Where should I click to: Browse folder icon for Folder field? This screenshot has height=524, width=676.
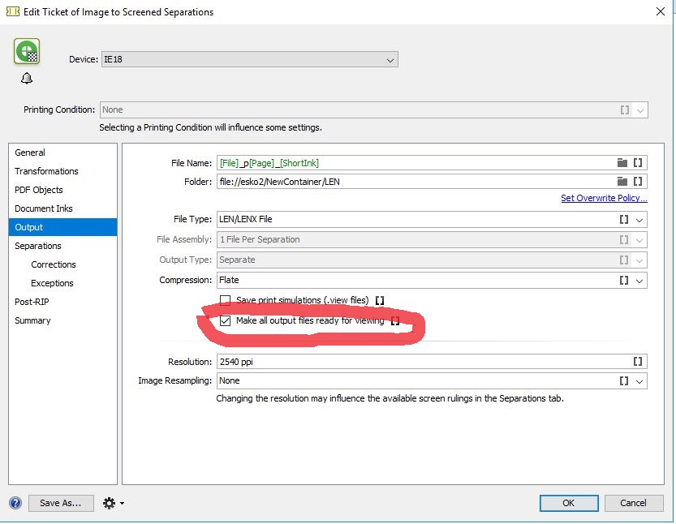pos(622,182)
